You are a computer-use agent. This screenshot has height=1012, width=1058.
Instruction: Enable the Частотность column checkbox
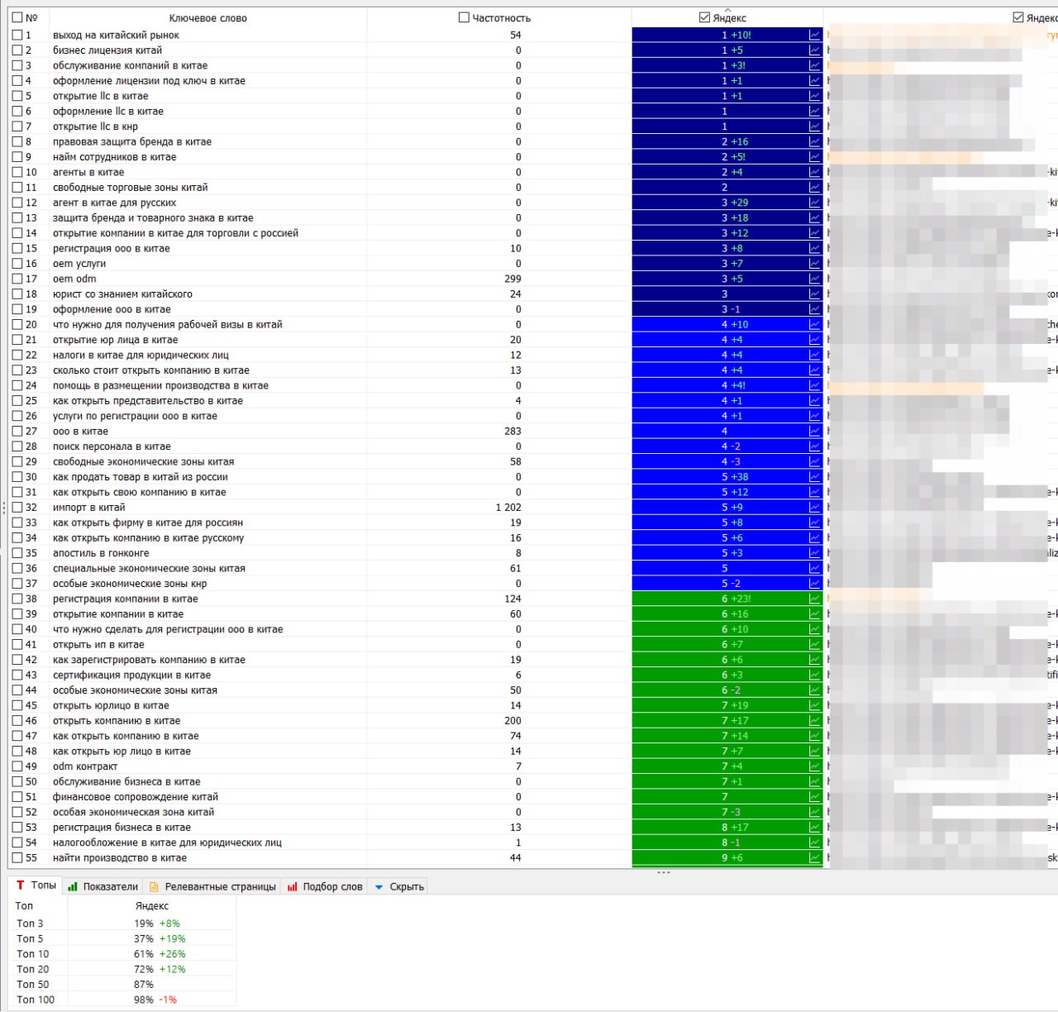coord(464,17)
